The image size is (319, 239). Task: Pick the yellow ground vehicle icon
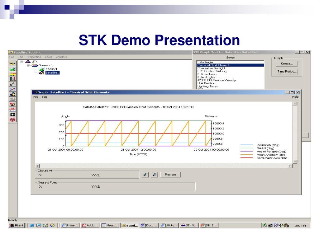12,74
